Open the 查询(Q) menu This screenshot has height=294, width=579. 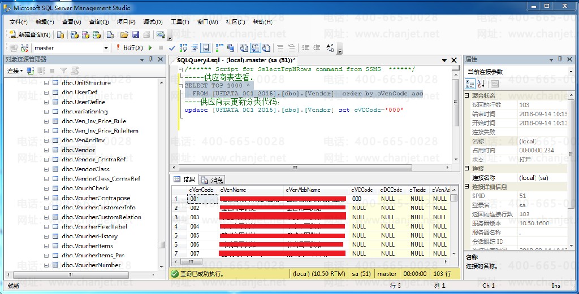[98, 22]
